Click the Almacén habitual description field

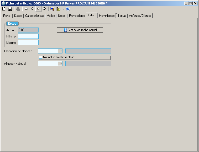(x=88, y=64)
